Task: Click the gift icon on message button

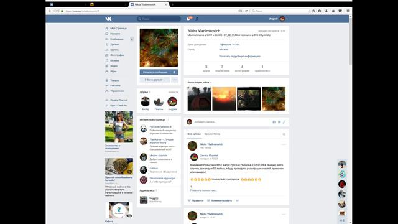Action: pyautogui.click(x=174, y=72)
